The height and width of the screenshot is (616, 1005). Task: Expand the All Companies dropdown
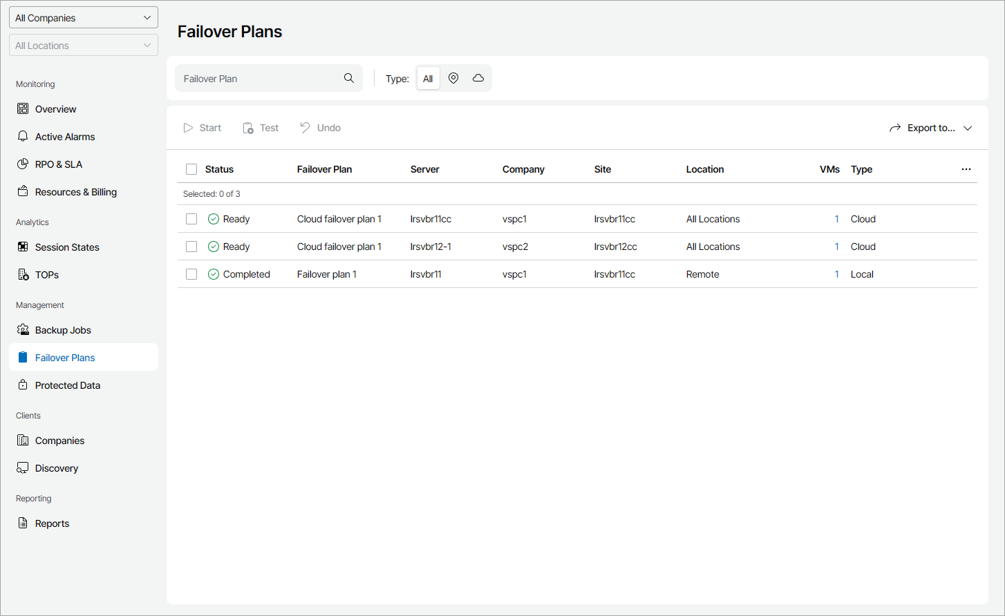pos(83,18)
